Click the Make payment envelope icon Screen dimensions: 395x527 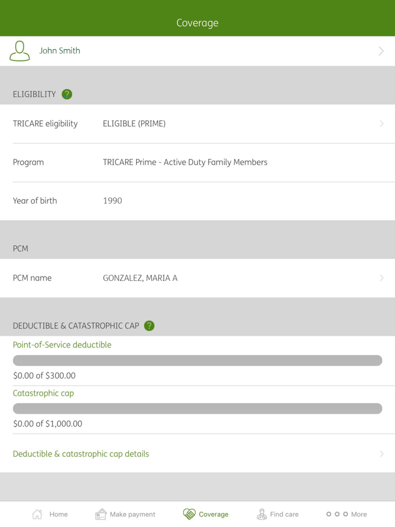point(100,513)
